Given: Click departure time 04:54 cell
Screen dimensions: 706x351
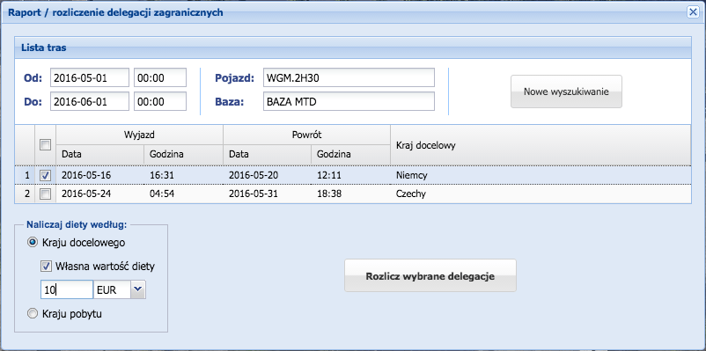Looking at the screenshot, I should pos(184,194).
